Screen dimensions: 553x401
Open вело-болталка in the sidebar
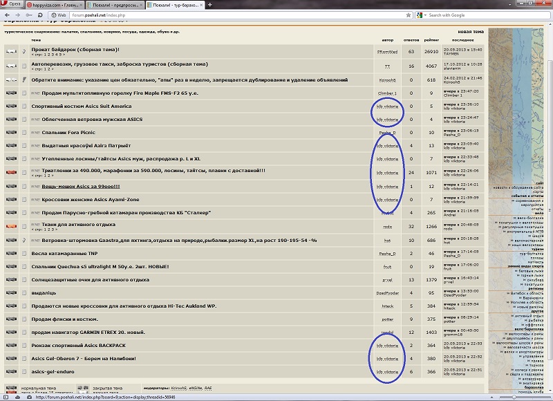click(529, 218)
